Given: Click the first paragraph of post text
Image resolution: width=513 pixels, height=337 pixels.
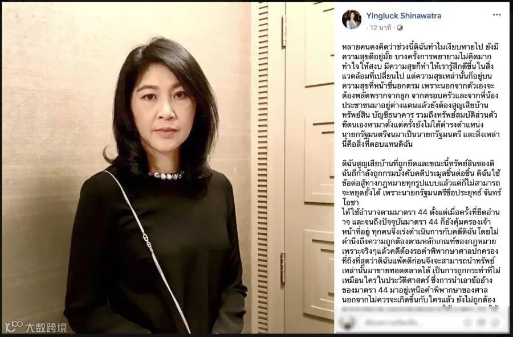Looking at the screenshot, I should click(421, 96).
